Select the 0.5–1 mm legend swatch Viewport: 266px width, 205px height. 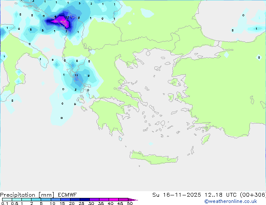pos(17,200)
